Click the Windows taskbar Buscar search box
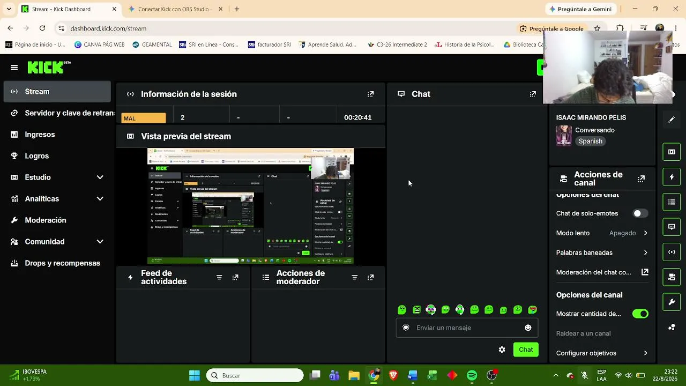 tap(255, 375)
